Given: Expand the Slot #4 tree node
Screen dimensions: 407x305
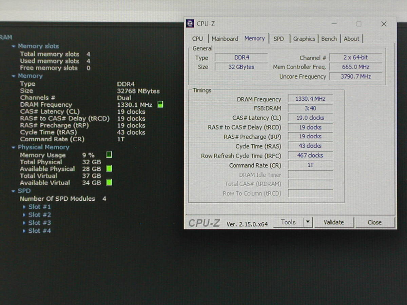Looking at the screenshot, I should tap(24, 231).
